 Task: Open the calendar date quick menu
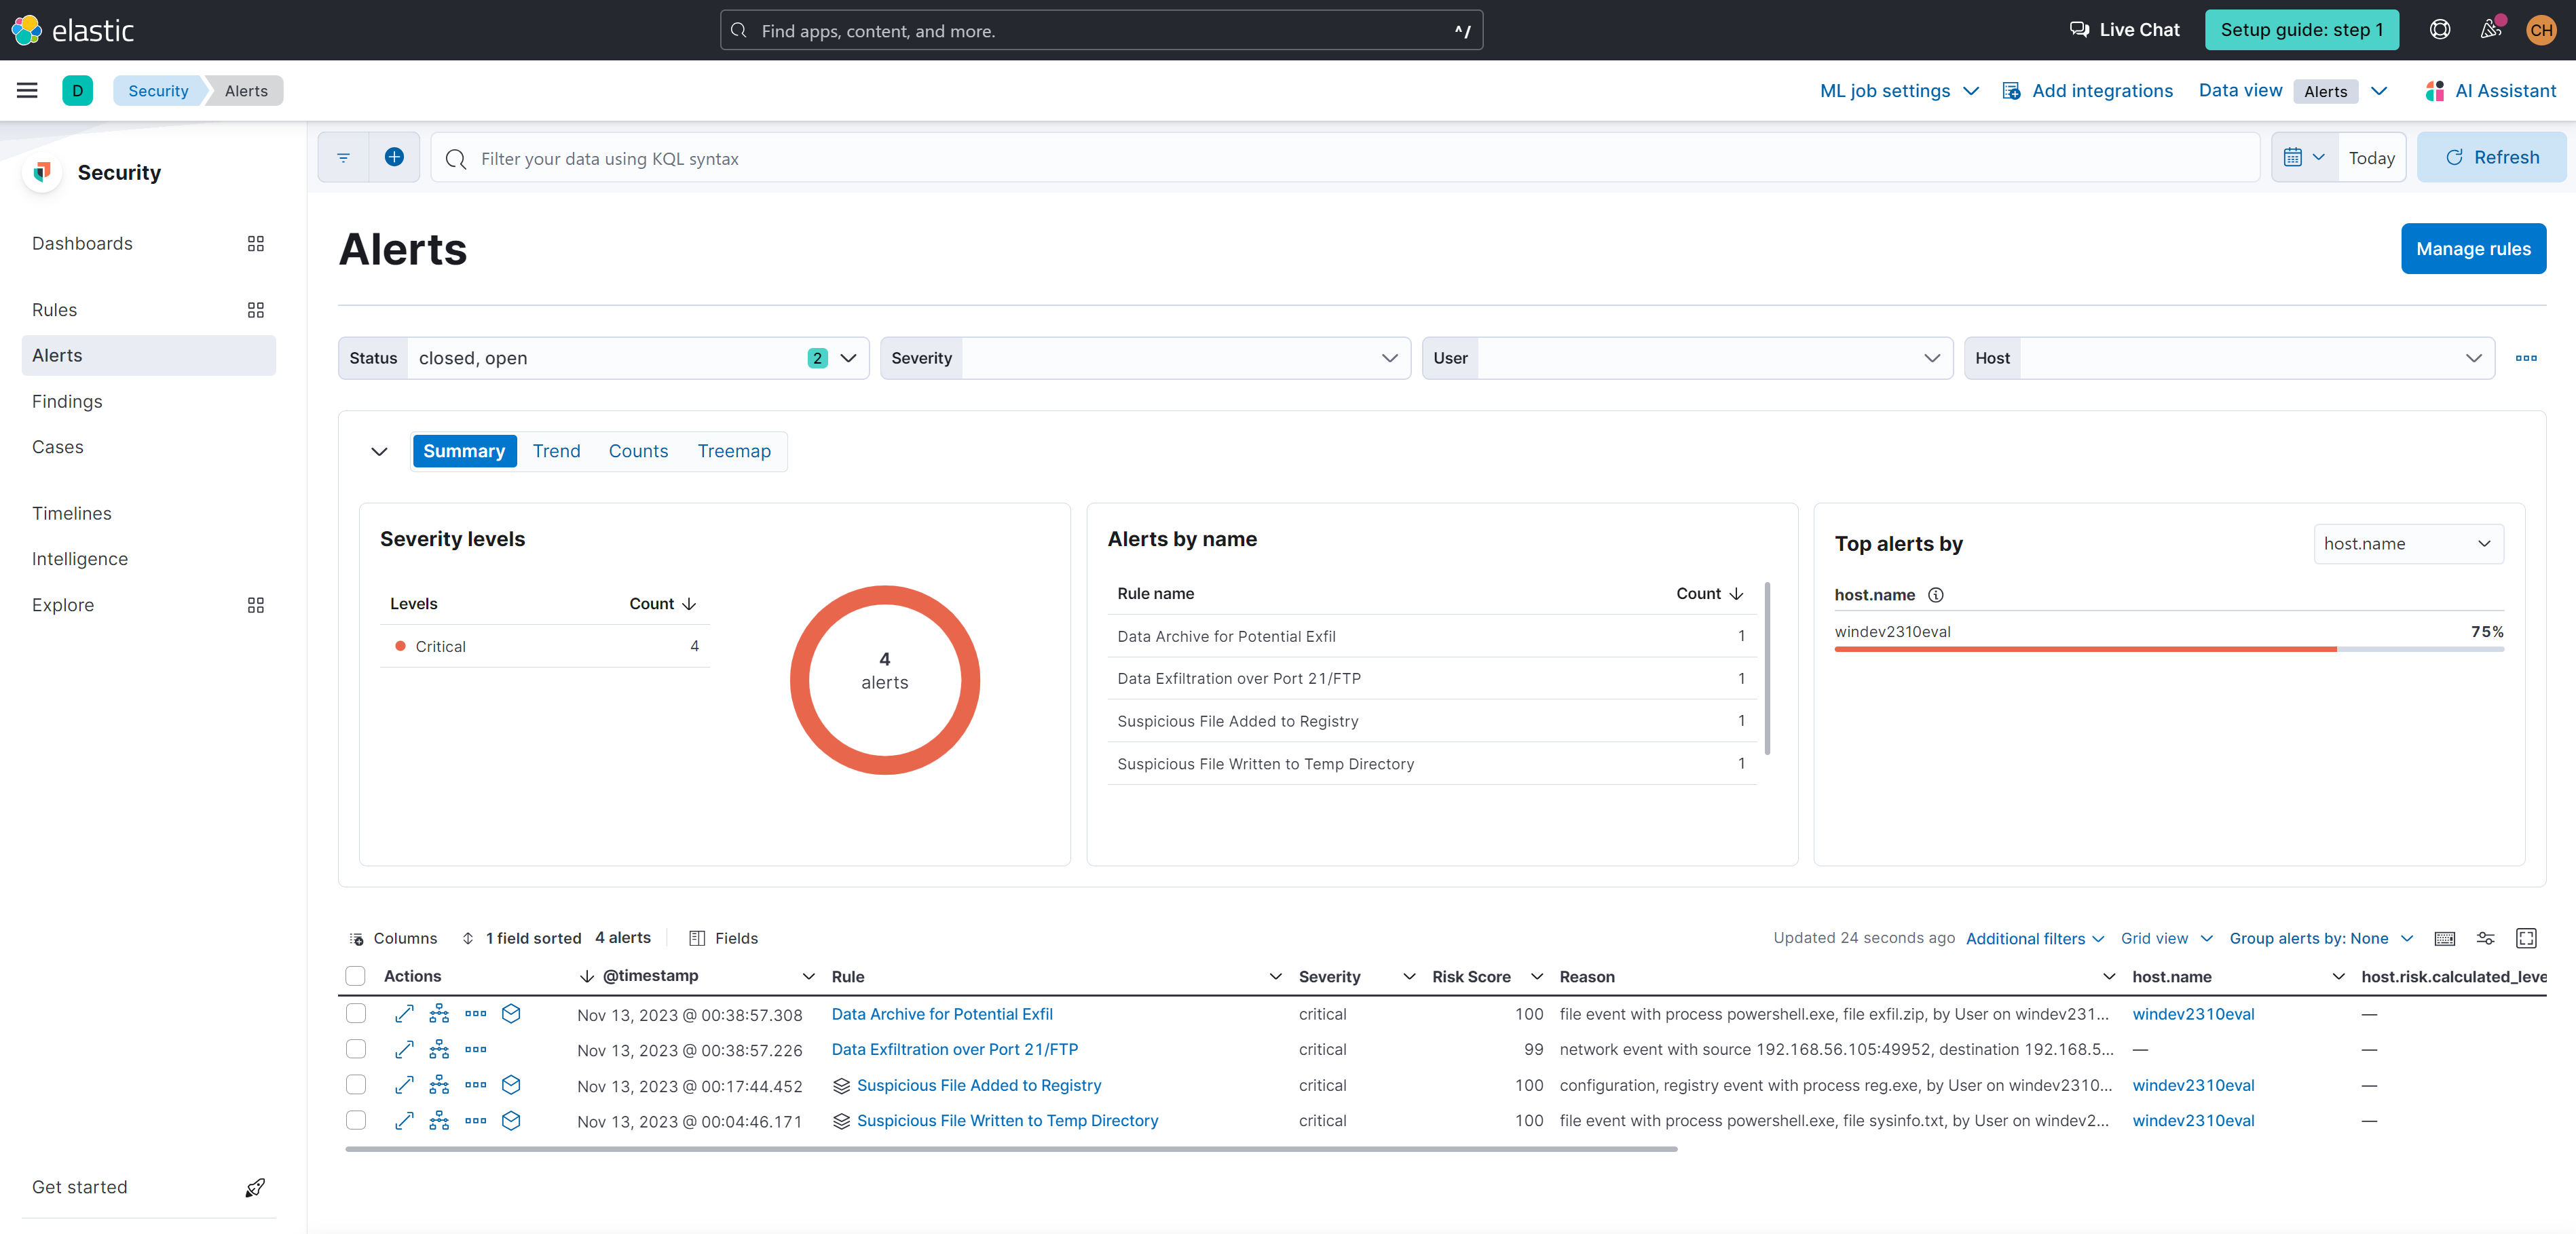tap(2304, 158)
